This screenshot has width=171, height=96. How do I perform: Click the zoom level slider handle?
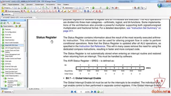(x=100, y=8)
